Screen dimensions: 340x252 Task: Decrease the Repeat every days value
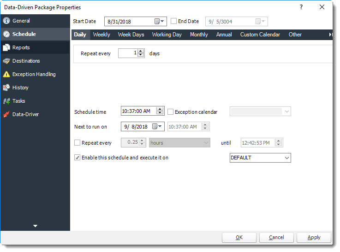click(141, 55)
